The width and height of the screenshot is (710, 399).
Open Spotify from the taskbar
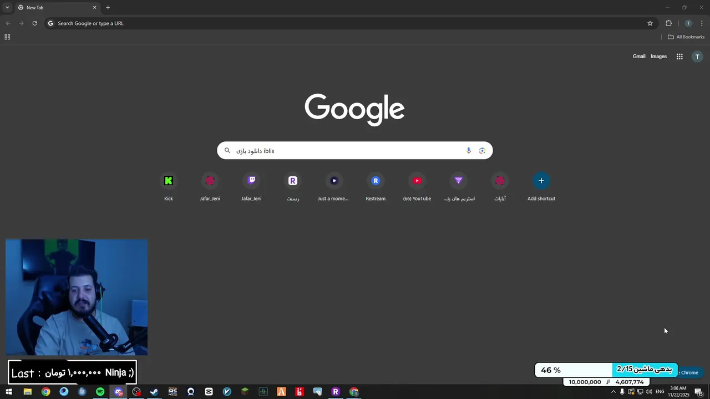point(100,392)
